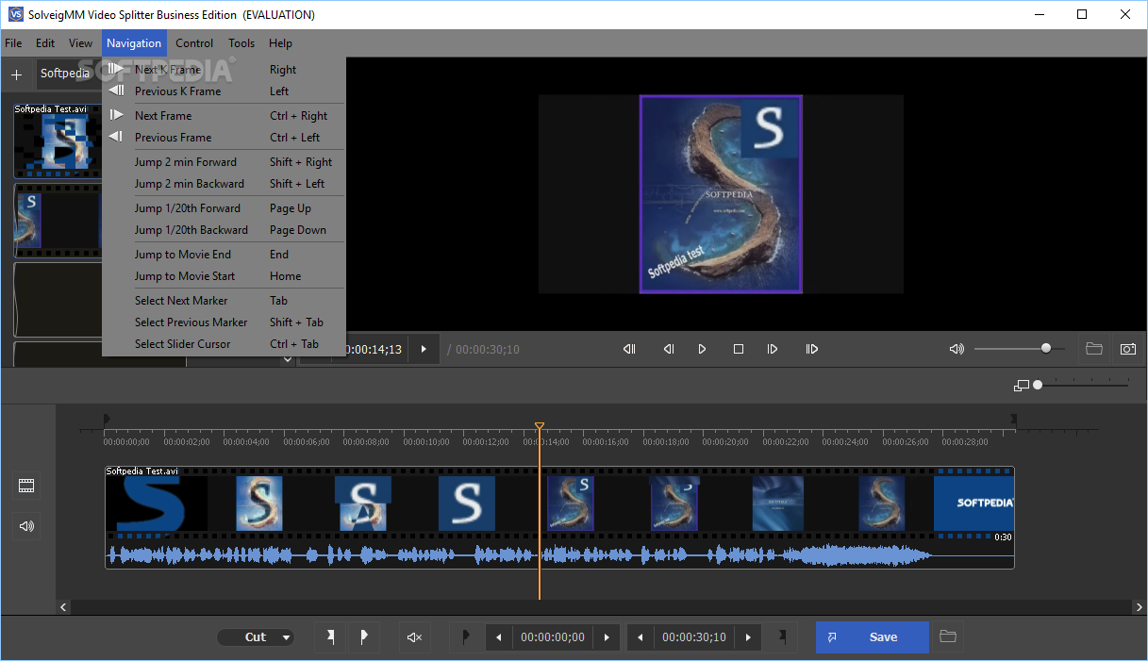Mute volume via the speaker icon
This screenshot has height=661, width=1148.
pos(957,349)
